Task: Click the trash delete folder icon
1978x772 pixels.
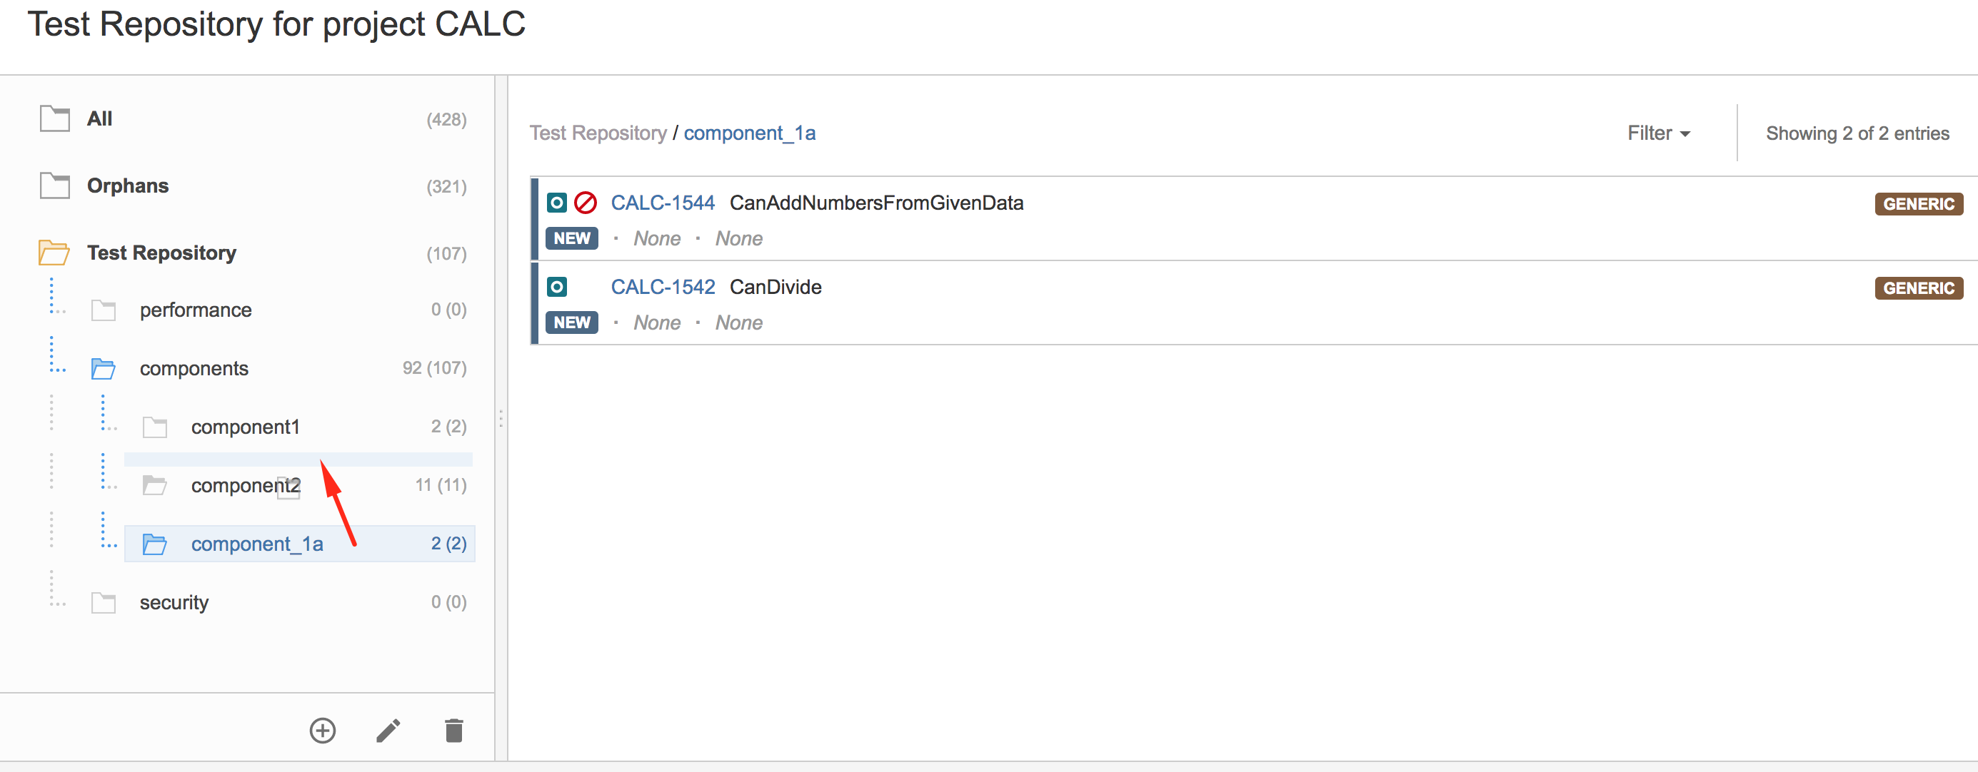Action: click(x=454, y=731)
